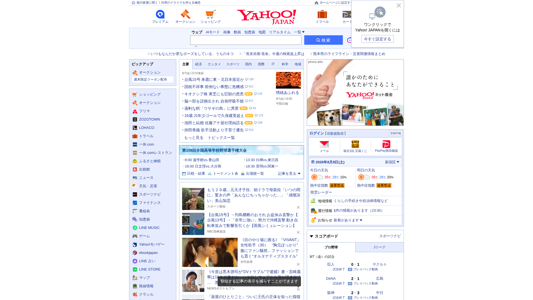The image size is (533, 300).
Task: Open ふるさと納税 in sidebar
Action: (147, 161)
